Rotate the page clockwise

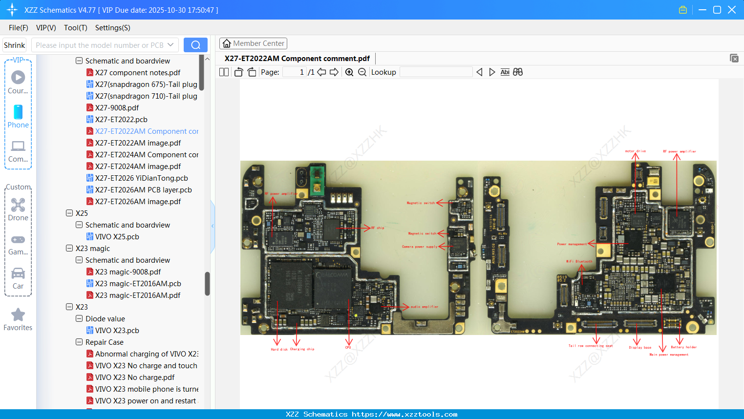point(251,71)
